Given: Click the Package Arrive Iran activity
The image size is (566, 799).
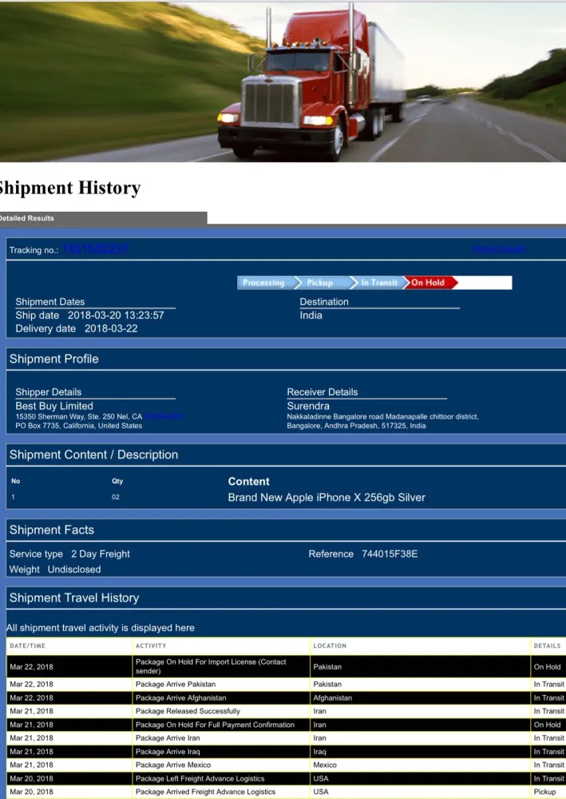Looking at the screenshot, I should point(168,738).
